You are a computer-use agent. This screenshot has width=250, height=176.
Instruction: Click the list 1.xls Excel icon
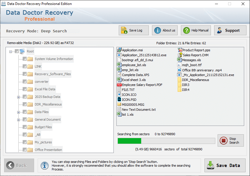[119, 114]
